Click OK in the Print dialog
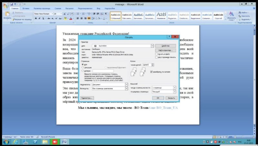Screen dimensions: 258x146 tap(158, 98)
